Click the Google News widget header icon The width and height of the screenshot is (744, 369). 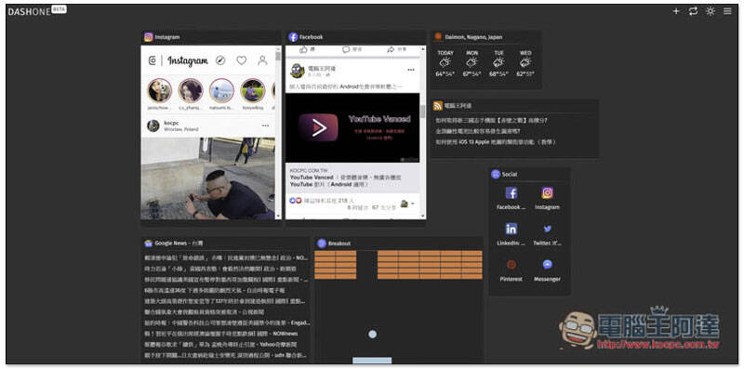149,244
